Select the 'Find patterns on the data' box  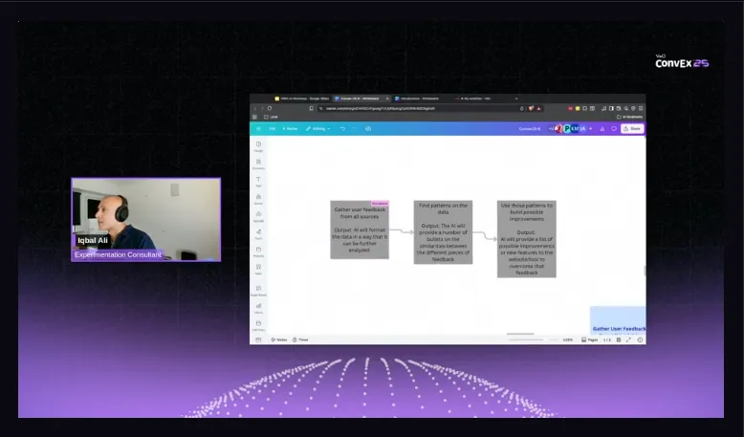443,232
